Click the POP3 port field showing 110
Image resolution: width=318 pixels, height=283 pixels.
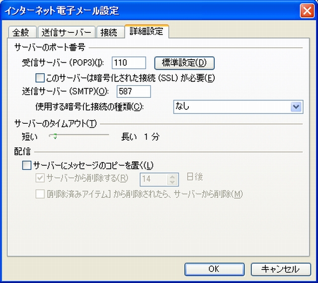pyautogui.click(x=129, y=63)
